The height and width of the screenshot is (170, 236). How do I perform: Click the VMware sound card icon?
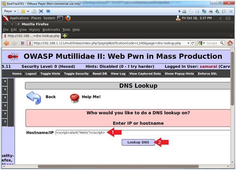pyautogui.click(x=217, y=12)
